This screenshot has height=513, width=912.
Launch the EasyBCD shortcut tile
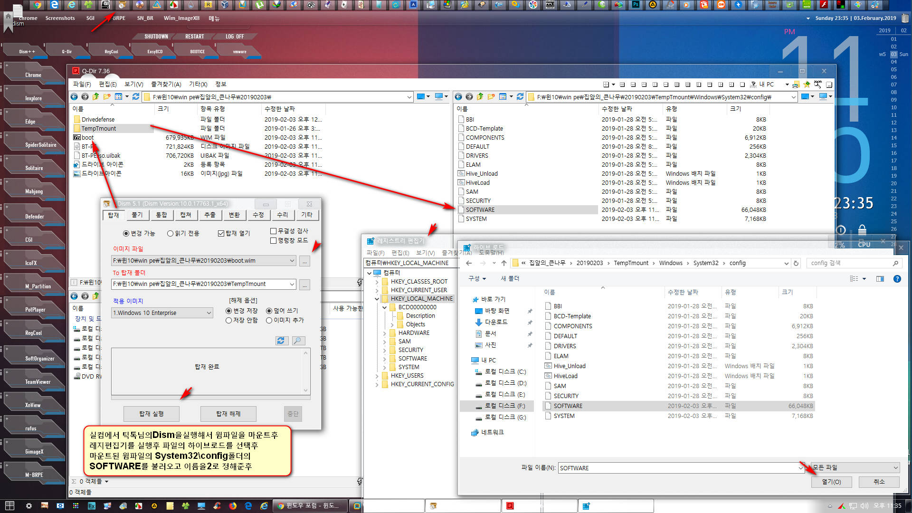tap(155, 51)
